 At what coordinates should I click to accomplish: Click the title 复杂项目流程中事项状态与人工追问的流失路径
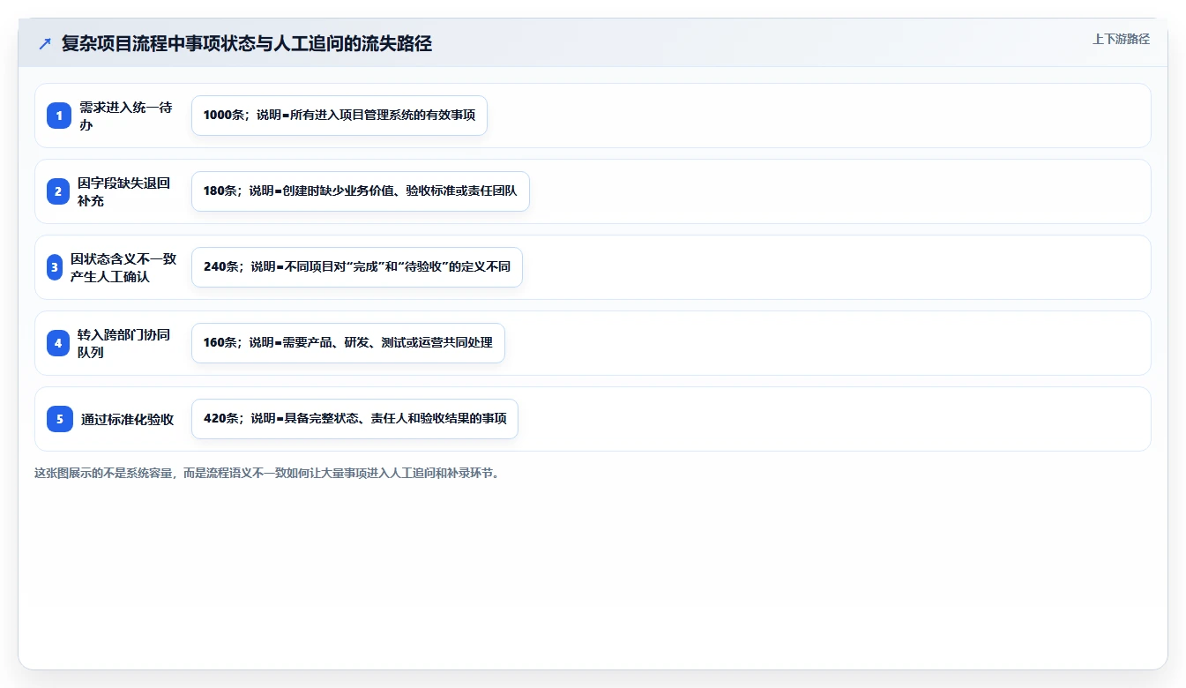click(247, 44)
